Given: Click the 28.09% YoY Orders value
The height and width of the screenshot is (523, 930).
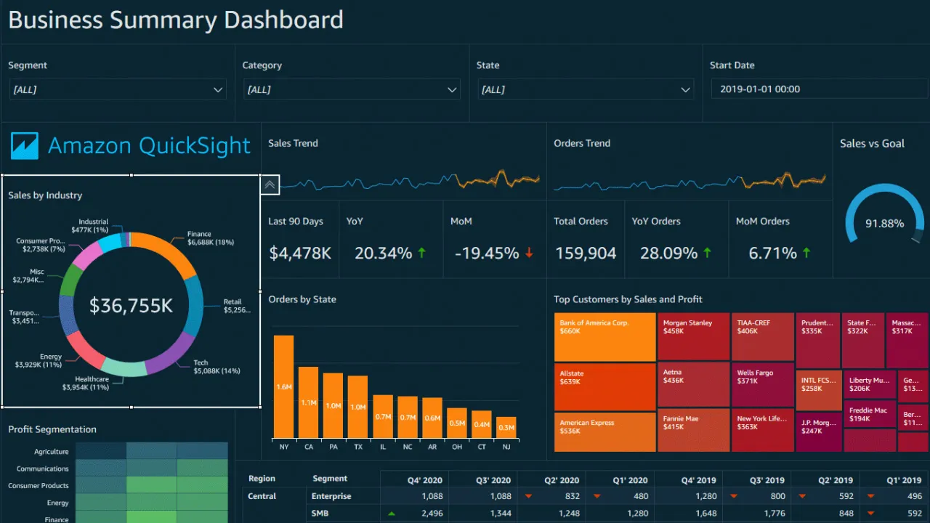Looking at the screenshot, I should pos(669,253).
